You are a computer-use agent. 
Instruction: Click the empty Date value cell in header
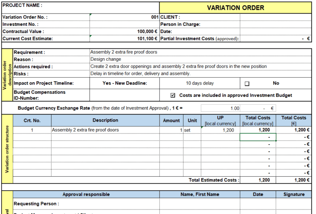(x=276, y=32)
